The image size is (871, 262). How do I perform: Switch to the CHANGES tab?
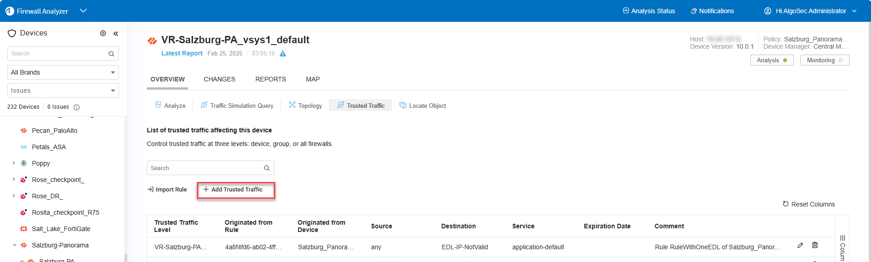(219, 79)
